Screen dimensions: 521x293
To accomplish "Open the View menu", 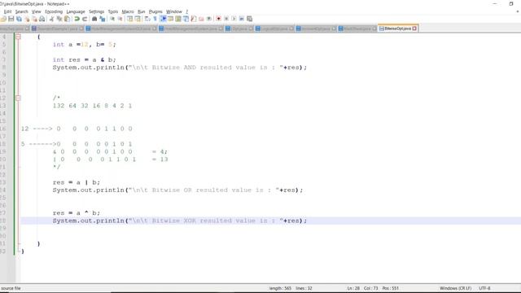I will (36, 11).
